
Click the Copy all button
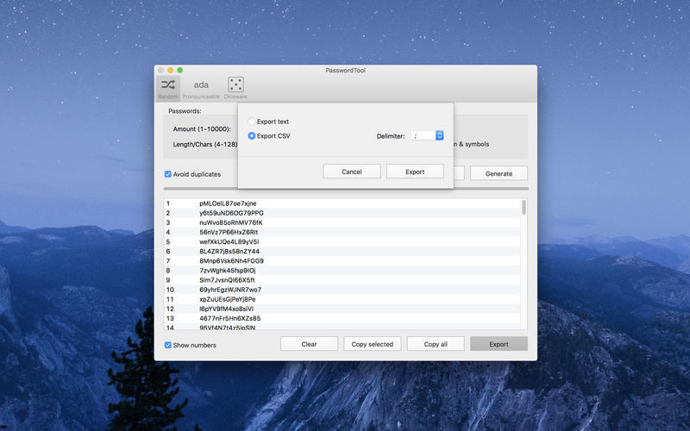click(x=436, y=344)
